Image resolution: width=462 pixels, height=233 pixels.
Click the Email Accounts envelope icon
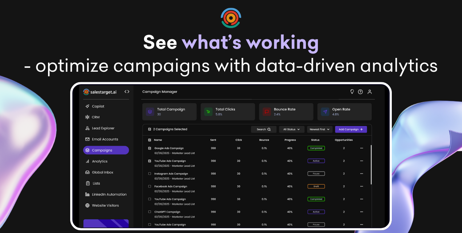pyautogui.click(x=88, y=139)
